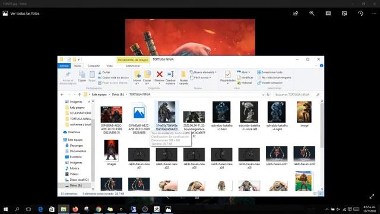Open the Nuevo elemento dropdown
Screen dimensions: 380x214
coord(203,73)
